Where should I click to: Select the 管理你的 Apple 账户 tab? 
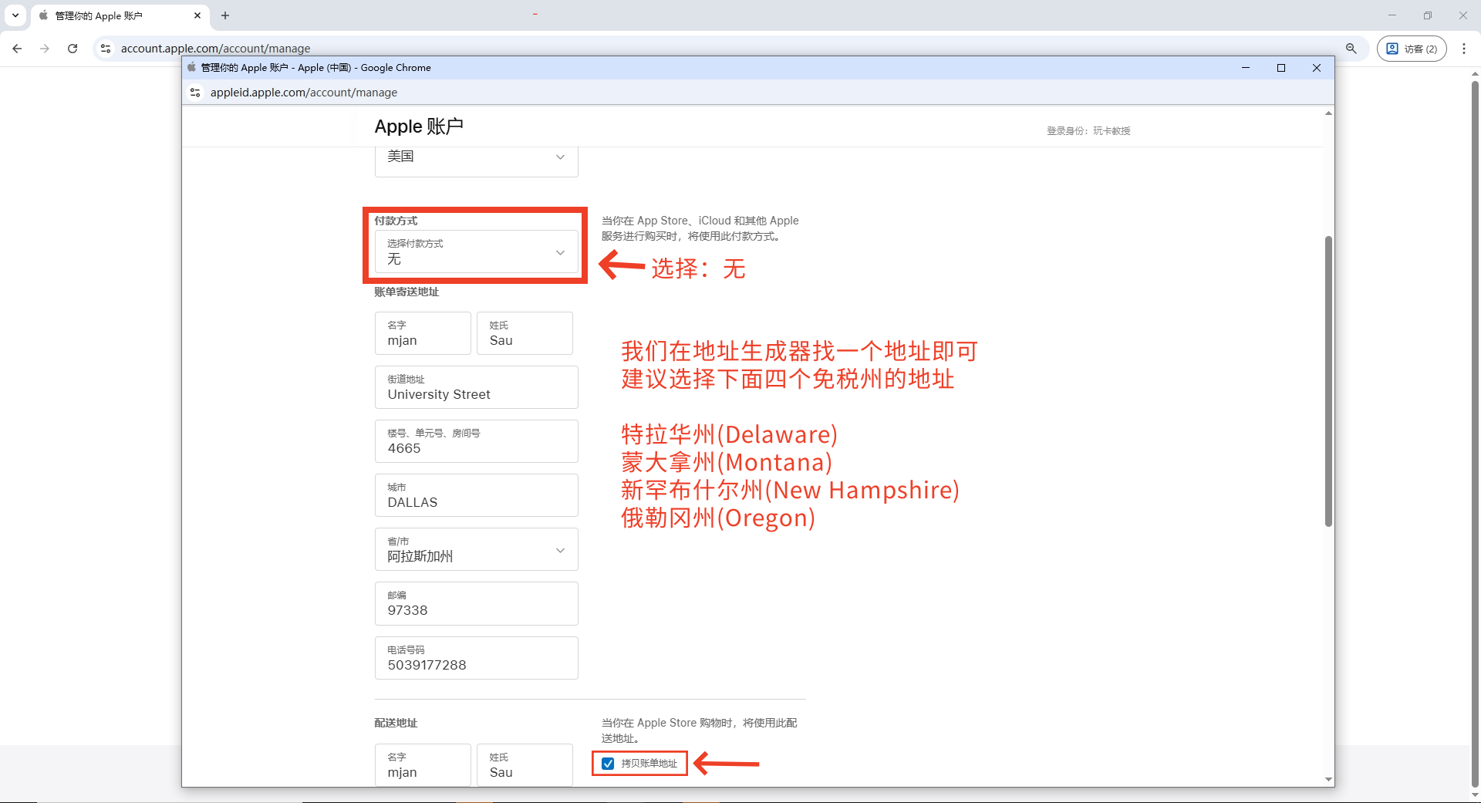coord(120,15)
